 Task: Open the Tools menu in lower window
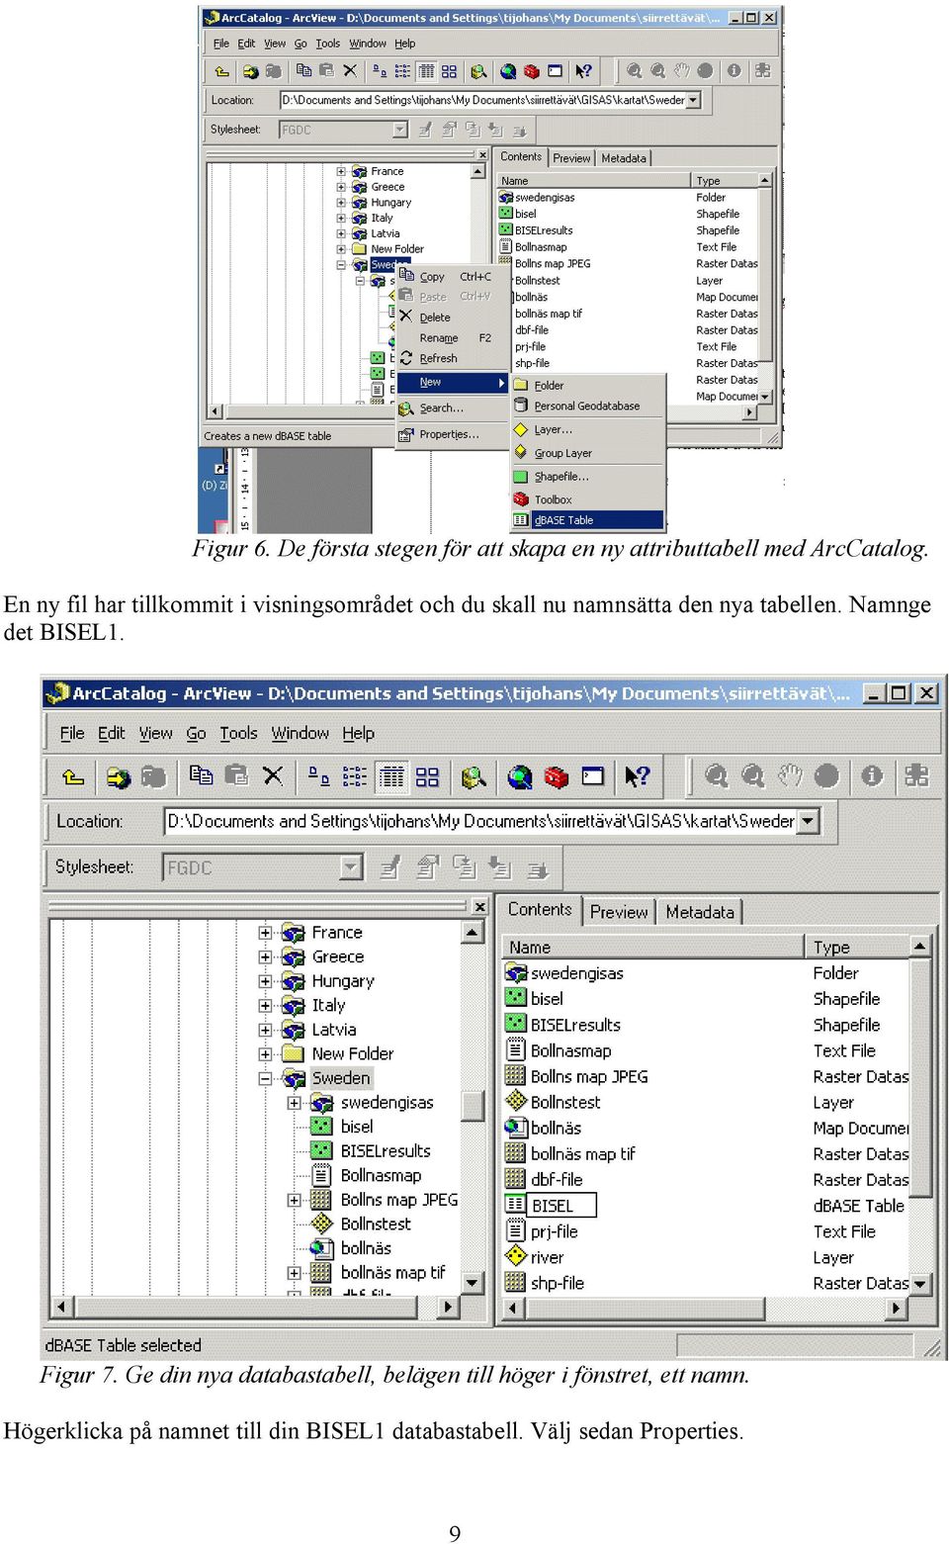pos(238,733)
